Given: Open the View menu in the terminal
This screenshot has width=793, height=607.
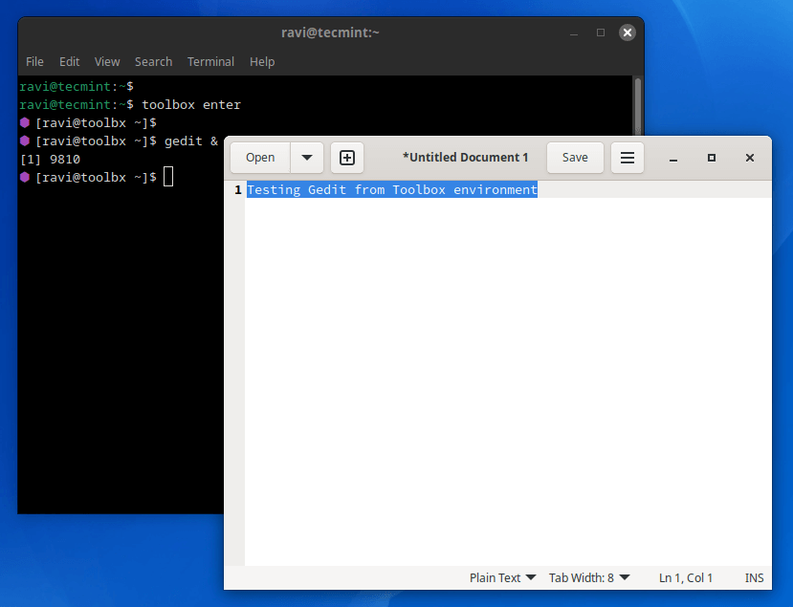Looking at the screenshot, I should click(106, 61).
